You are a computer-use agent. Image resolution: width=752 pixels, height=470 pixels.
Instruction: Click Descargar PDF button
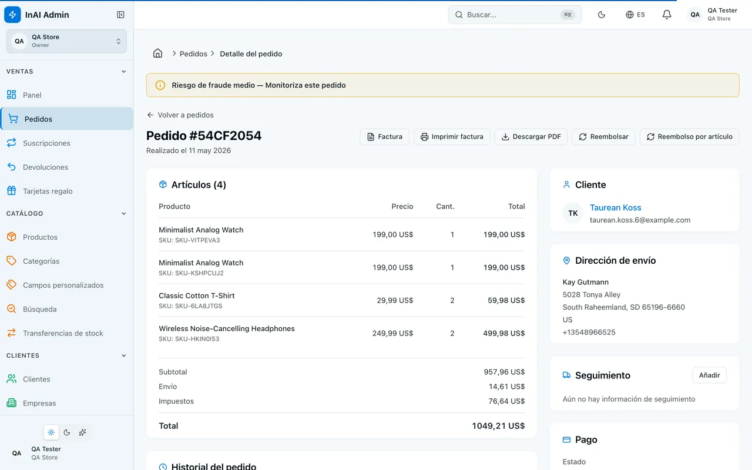click(531, 137)
